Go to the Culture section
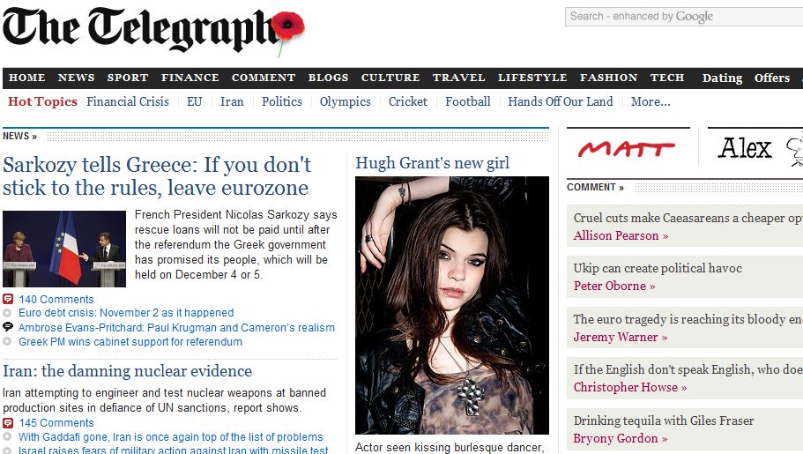The height and width of the screenshot is (454, 803). click(390, 78)
